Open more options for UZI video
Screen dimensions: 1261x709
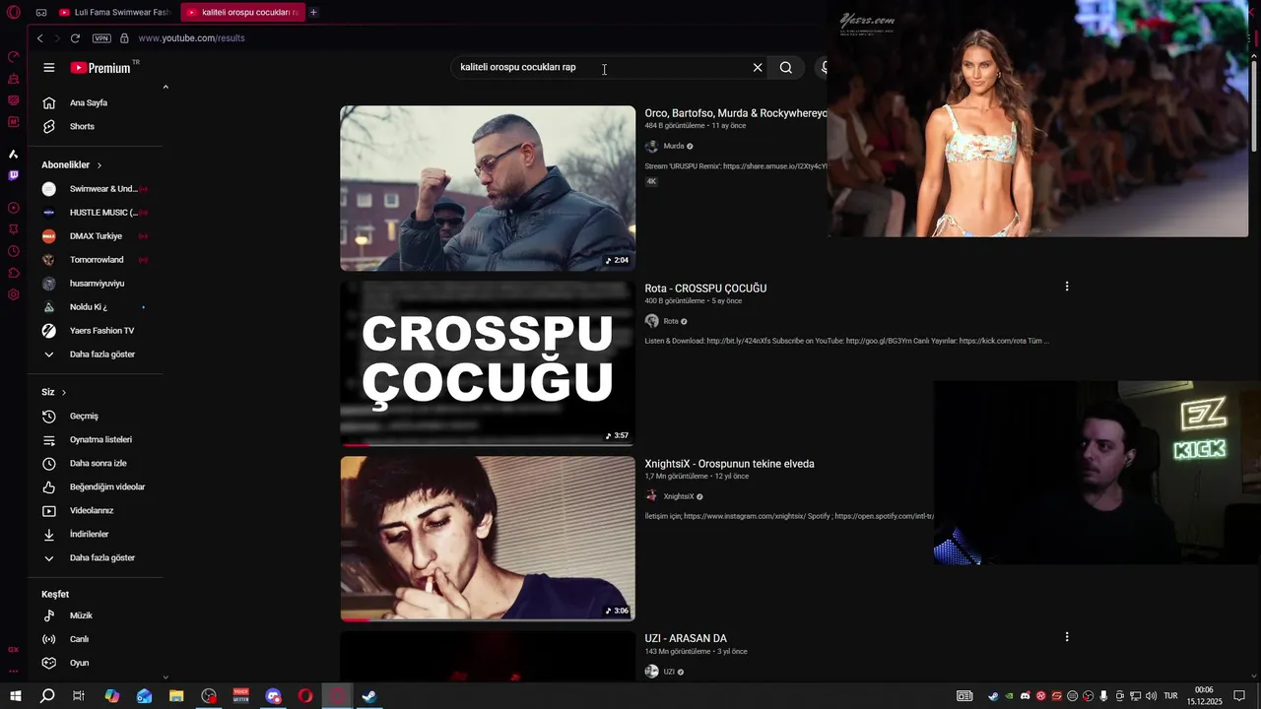(1066, 637)
